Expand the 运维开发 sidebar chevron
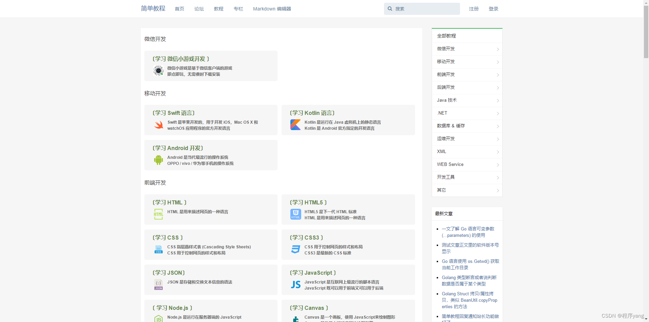Viewport: 649px width, 322px height. [498, 139]
